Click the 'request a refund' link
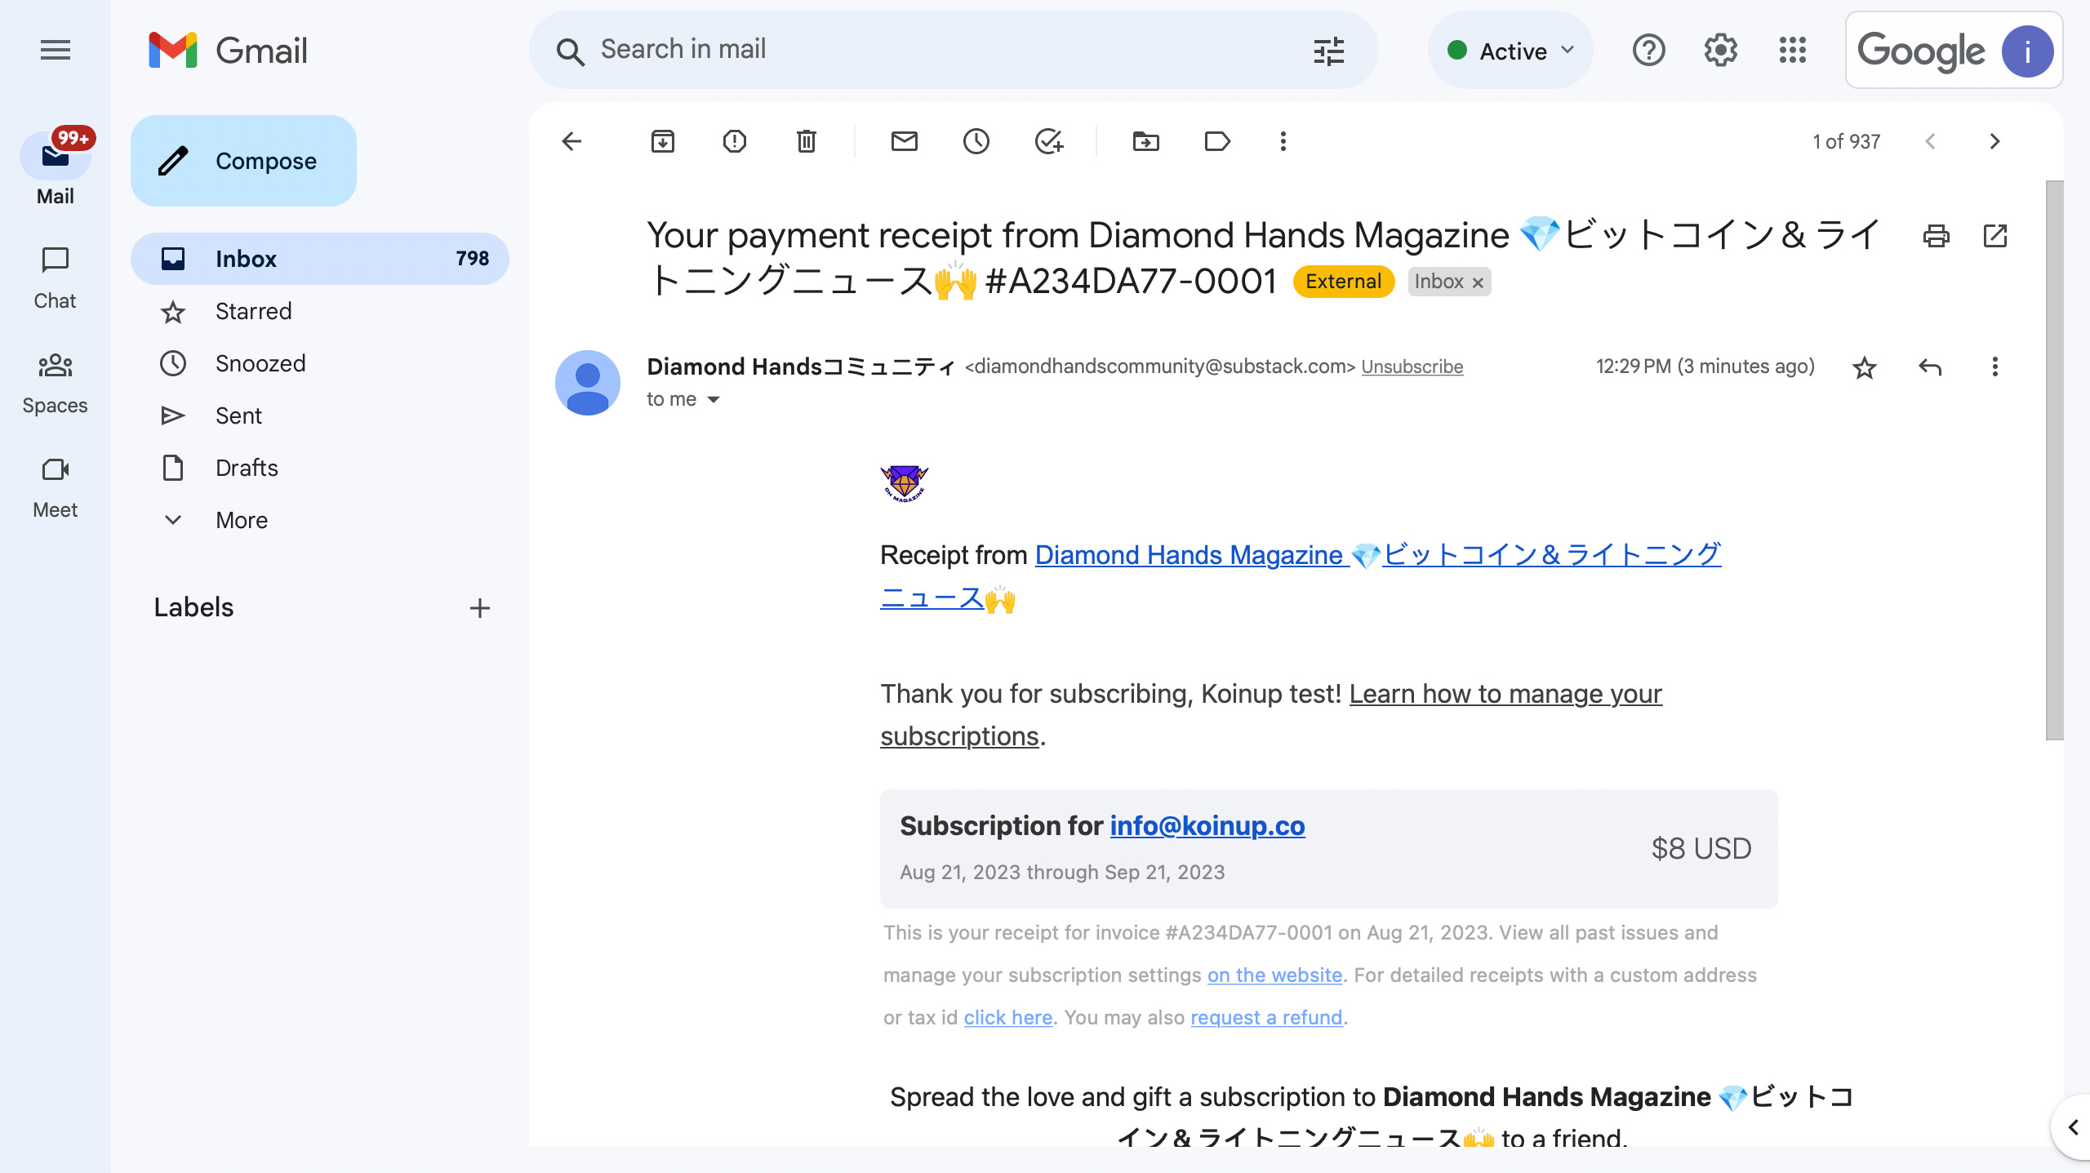 click(x=1266, y=1017)
